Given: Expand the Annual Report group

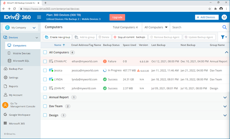Looking at the screenshot, I should (x=225, y=97).
